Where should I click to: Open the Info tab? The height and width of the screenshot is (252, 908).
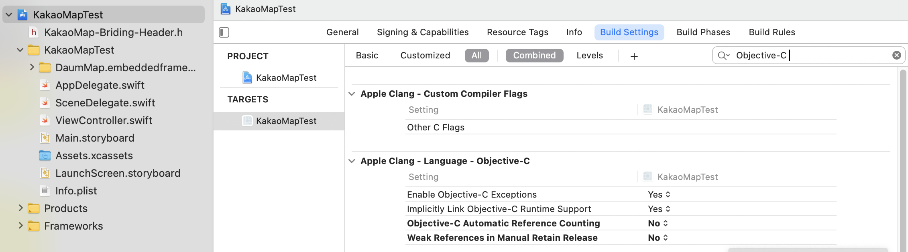click(x=574, y=32)
